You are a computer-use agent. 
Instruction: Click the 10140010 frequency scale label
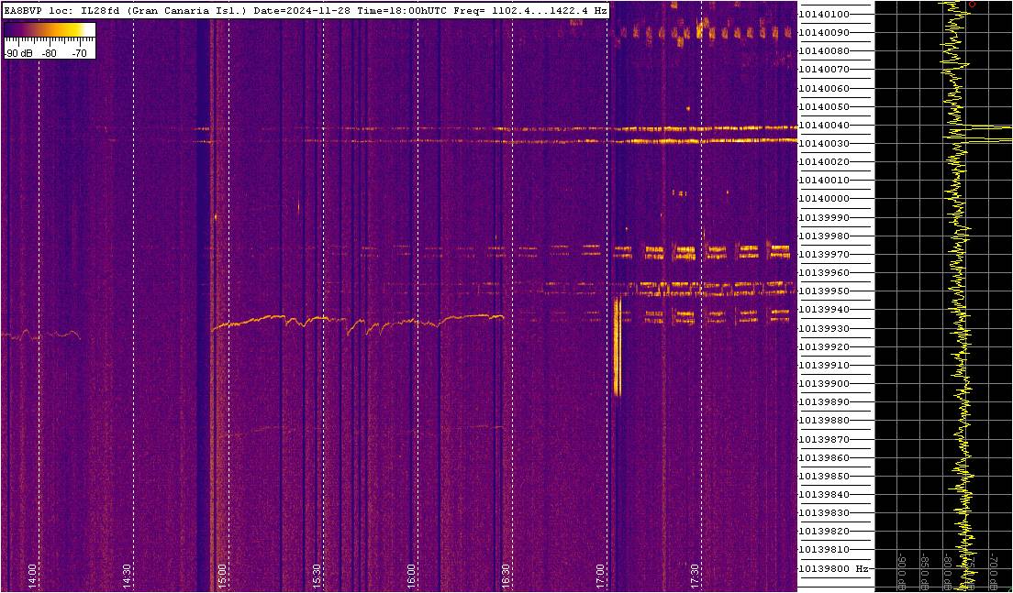824,180
